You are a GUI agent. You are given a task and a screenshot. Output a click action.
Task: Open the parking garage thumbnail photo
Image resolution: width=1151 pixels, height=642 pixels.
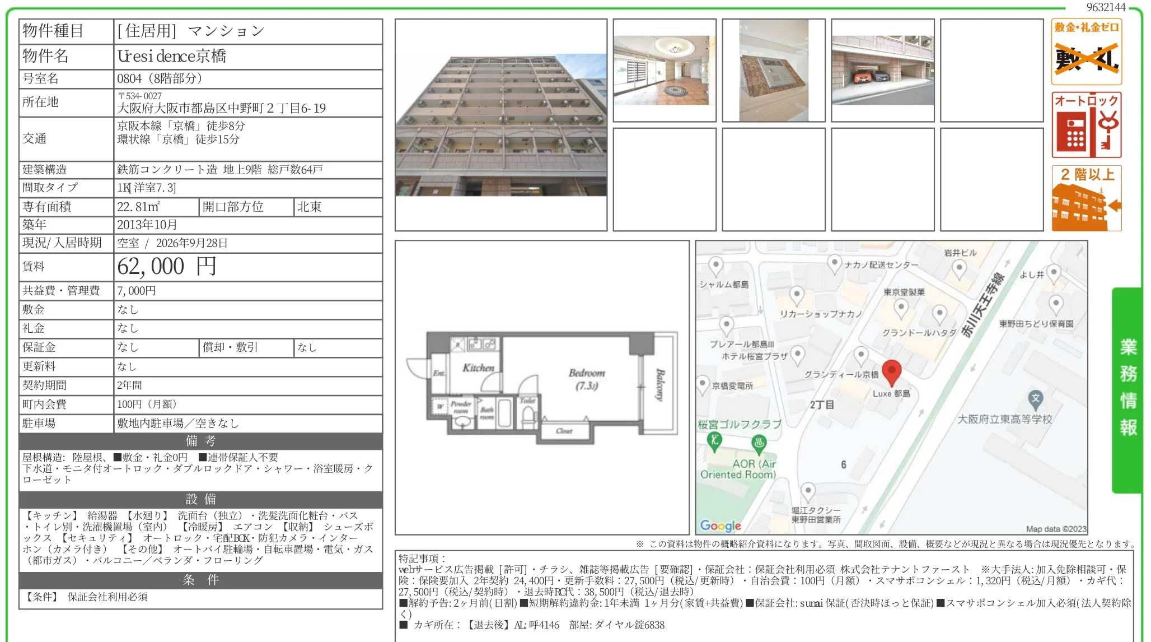tap(883, 71)
